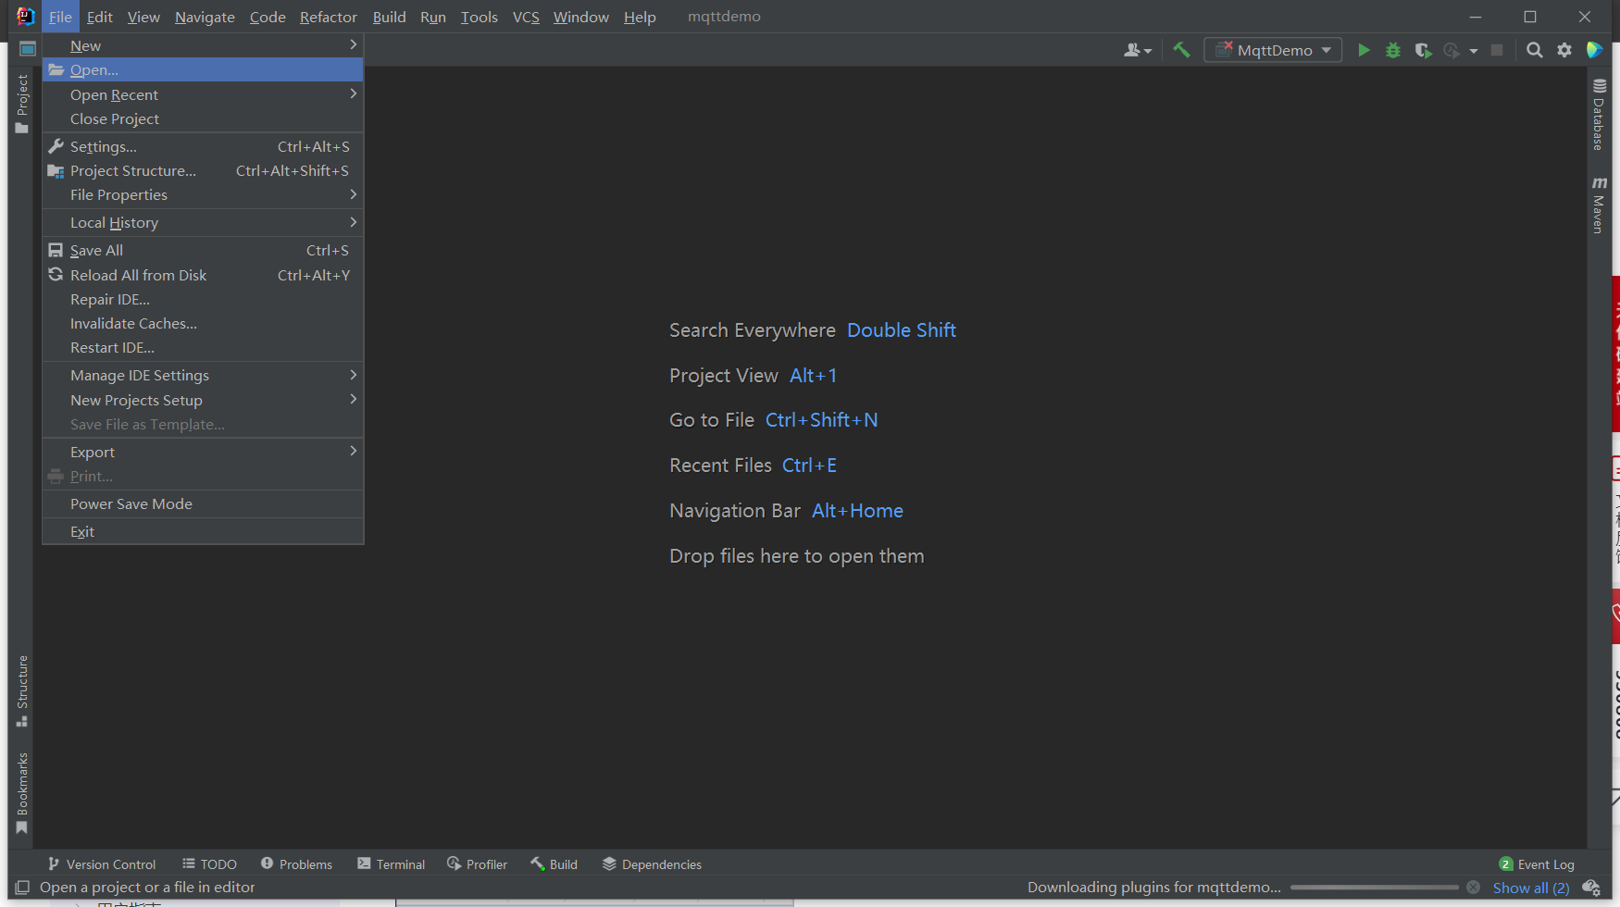This screenshot has height=907, width=1620.
Task: Open the Project tool window stripe
Action: coord(22,104)
